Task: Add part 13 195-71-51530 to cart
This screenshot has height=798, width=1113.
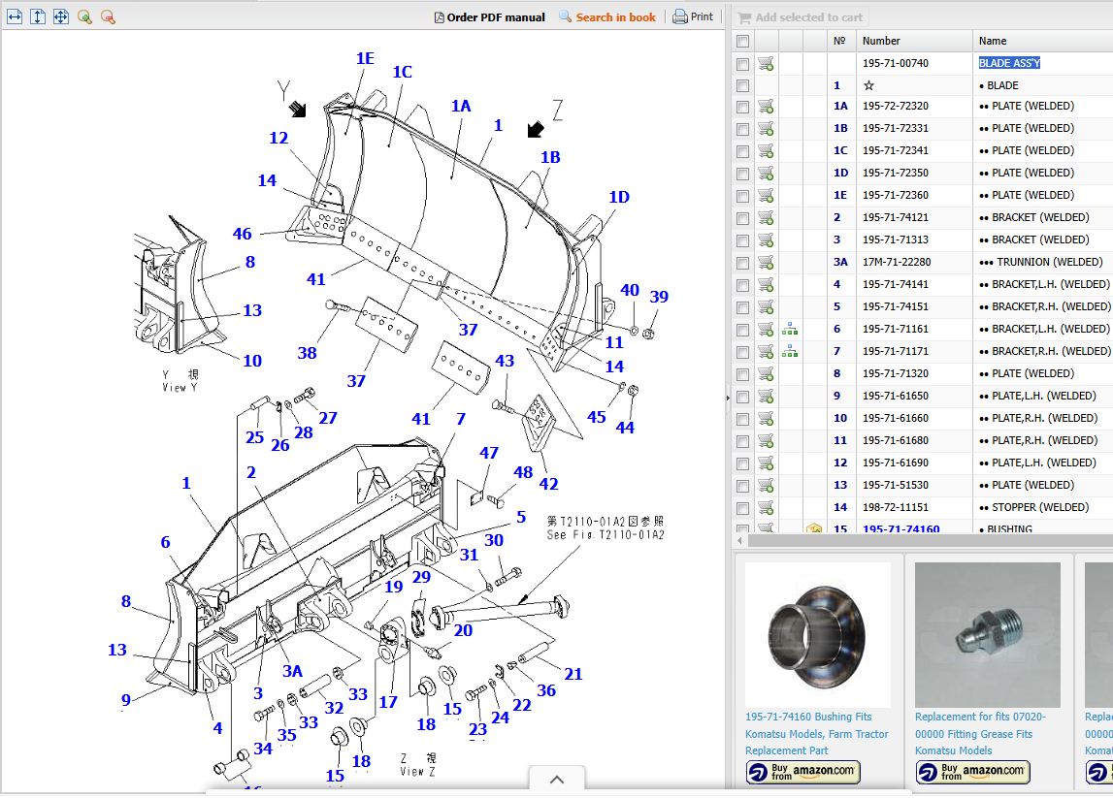Action: pyautogui.click(x=766, y=485)
